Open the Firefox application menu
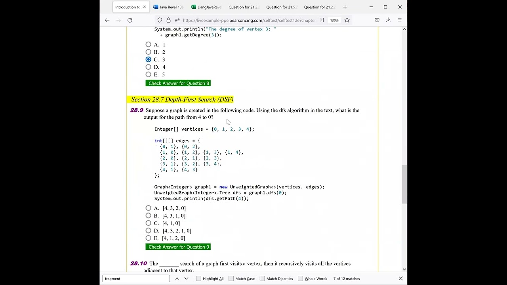 (x=399, y=20)
